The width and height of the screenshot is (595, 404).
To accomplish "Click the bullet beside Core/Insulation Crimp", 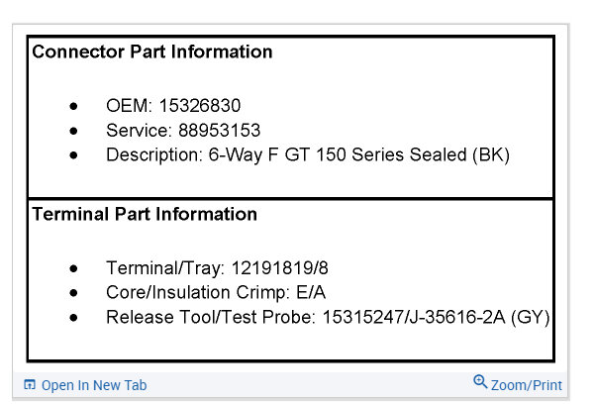I will click(x=73, y=293).
